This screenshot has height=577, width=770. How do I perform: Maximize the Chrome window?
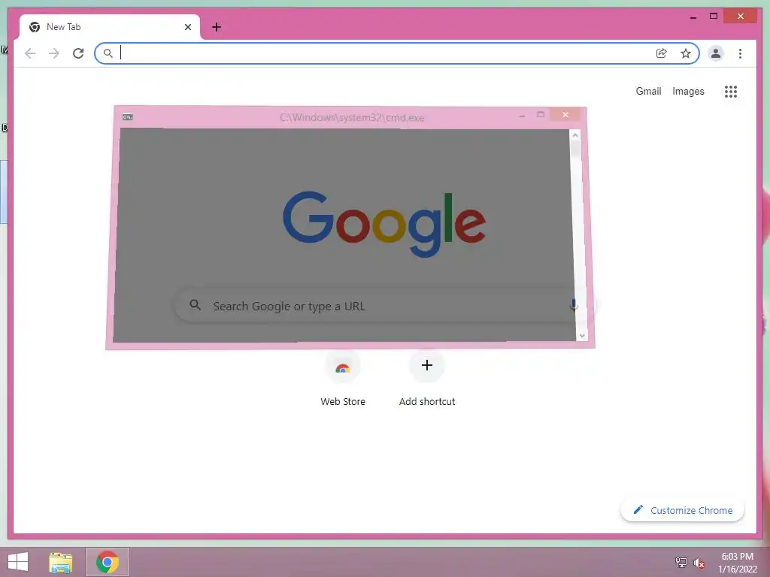pos(714,17)
